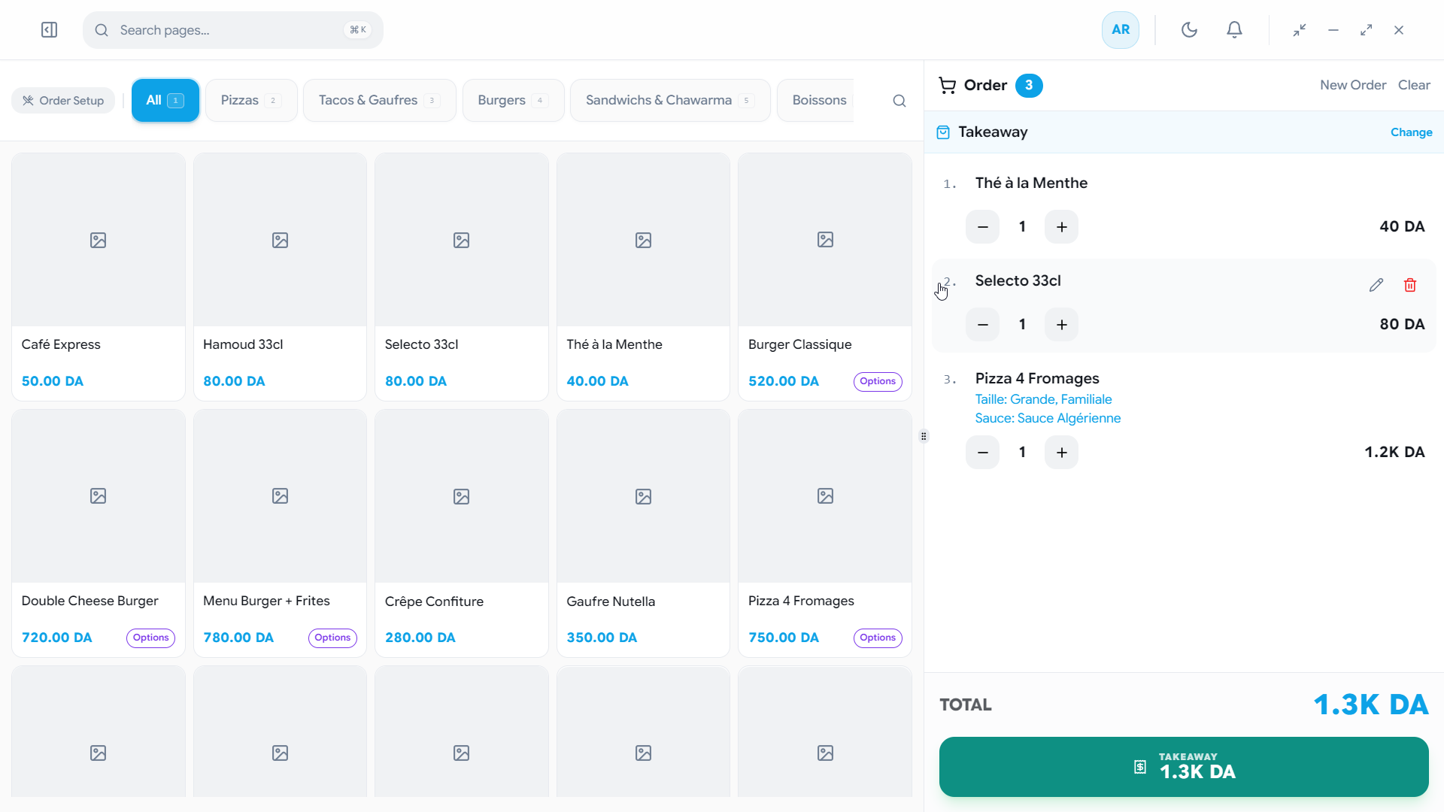This screenshot has width=1444, height=812.
Task: Add Selecto 33cl product card
Action: [x=462, y=277]
